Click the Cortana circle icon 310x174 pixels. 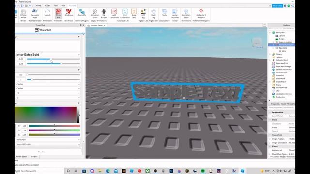tap(68, 171)
